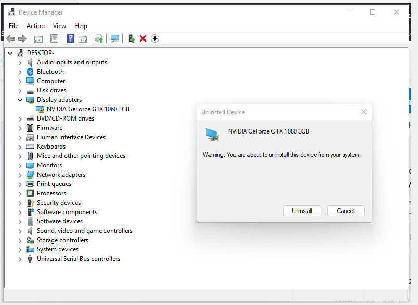Click the Firmware category icon
The width and height of the screenshot is (418, 305).
(30, 128)
